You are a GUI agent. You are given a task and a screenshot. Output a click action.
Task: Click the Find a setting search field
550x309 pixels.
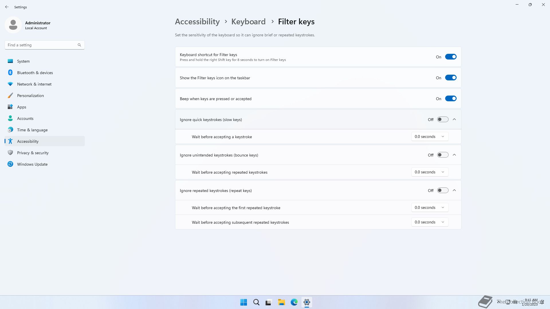[x=42, y=45]
